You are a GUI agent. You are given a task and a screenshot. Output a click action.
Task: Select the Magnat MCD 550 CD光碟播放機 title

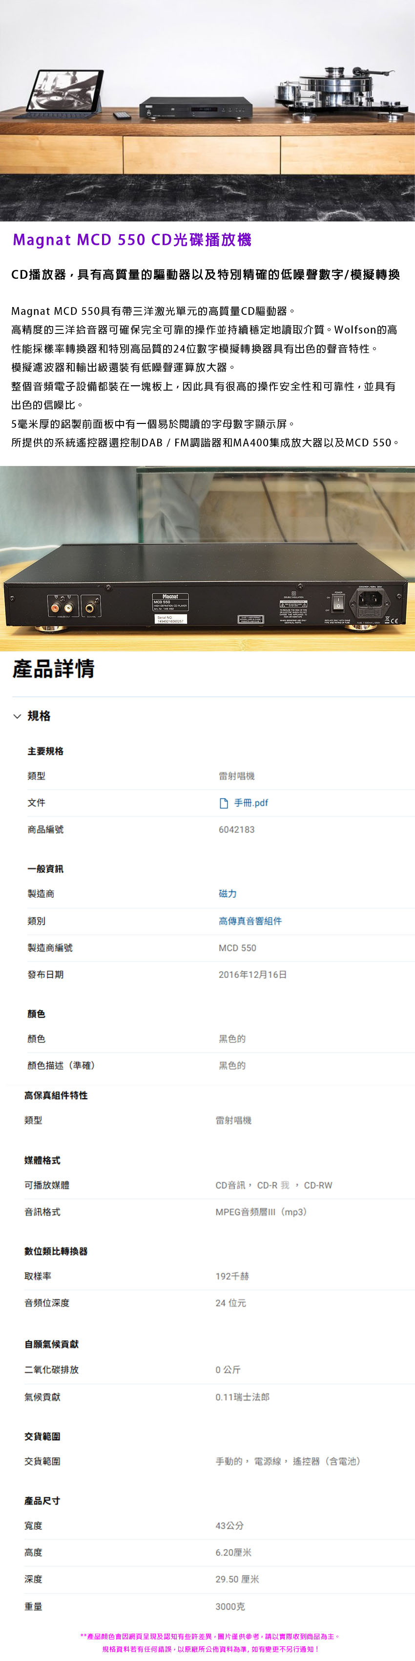click(132, 240)
